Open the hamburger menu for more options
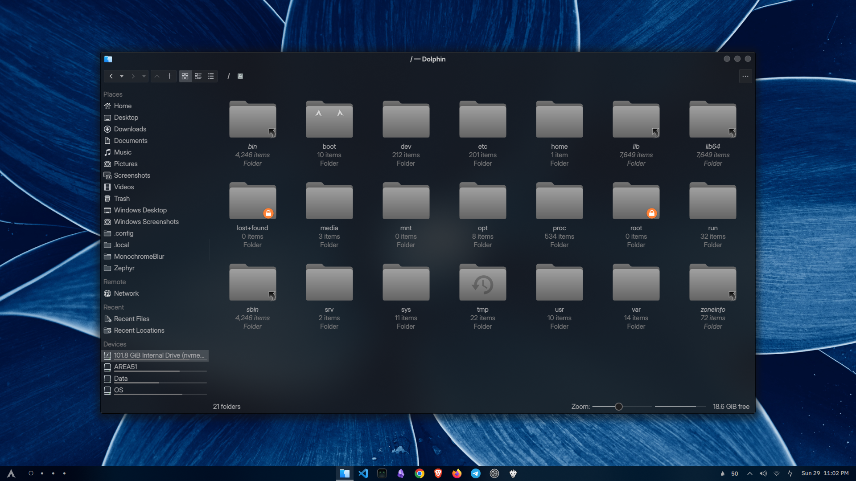This screenshot has height=481, width=856. [x=745, y=76]
